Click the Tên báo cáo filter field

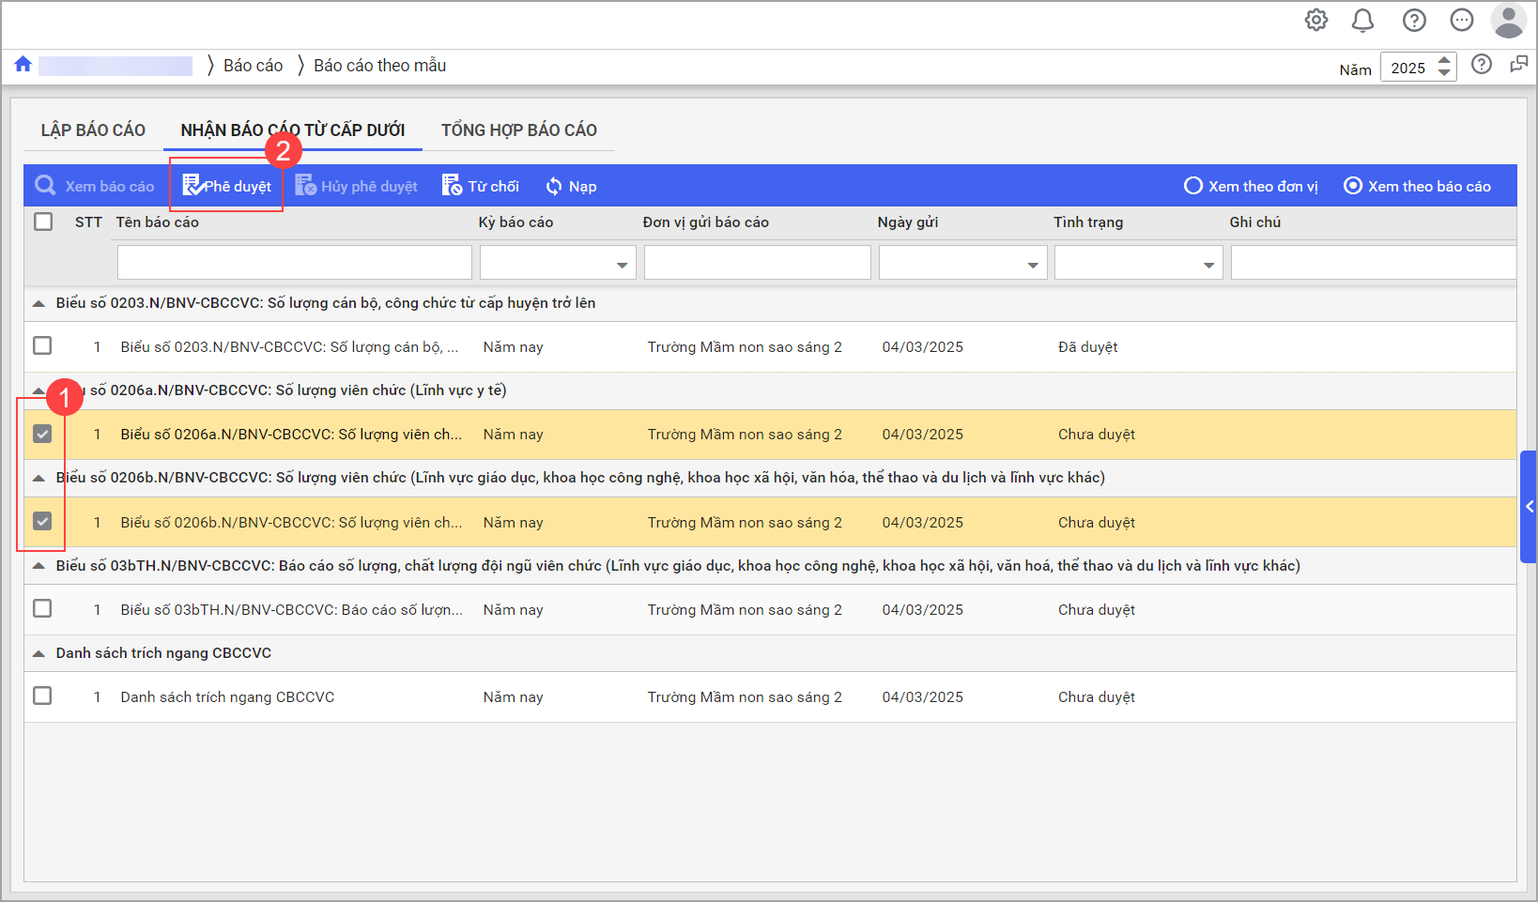295,263
